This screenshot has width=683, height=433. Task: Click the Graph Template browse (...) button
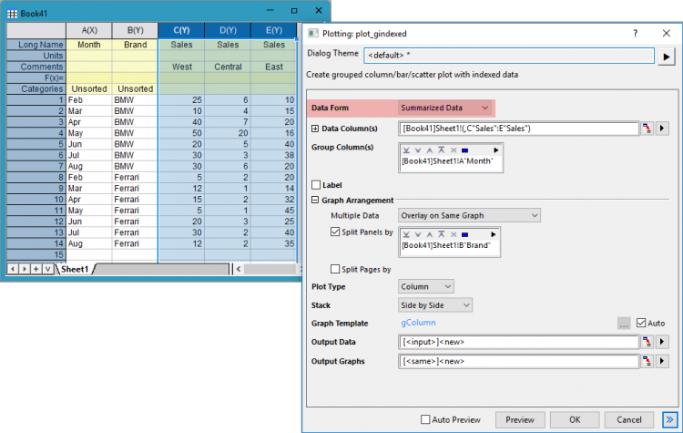[624, 323]
